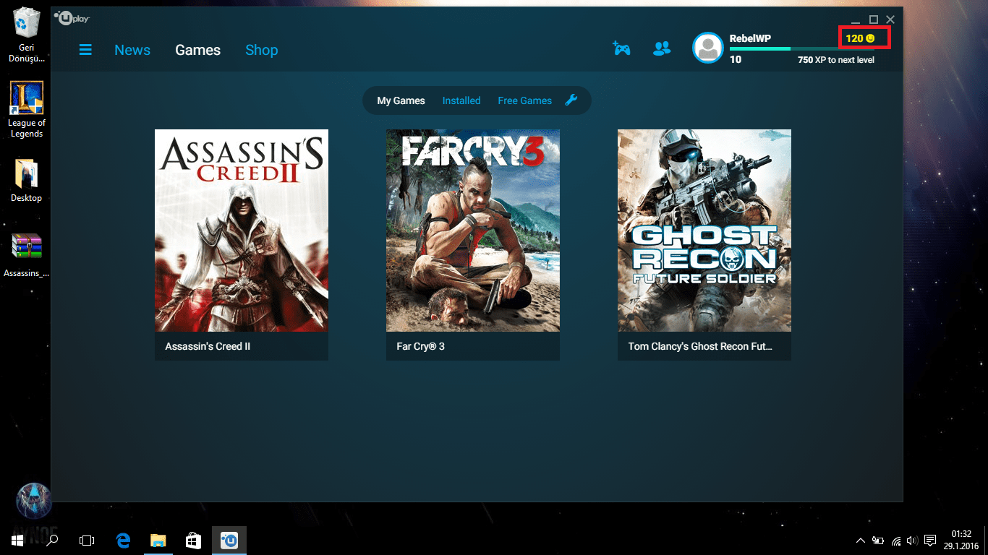The width and height of the screenshot is (988, 555).
Task: Click the RebelWP profile avatar
Action: pyautogui.click(x=708, y=48)
